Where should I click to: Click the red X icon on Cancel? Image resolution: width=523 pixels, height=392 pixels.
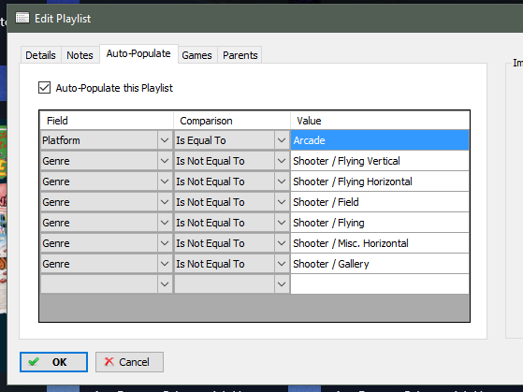coord(109,362)
